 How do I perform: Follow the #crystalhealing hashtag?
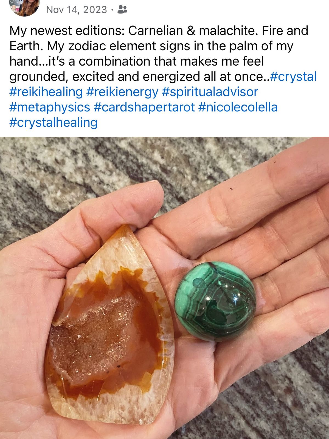coord(53,123)
